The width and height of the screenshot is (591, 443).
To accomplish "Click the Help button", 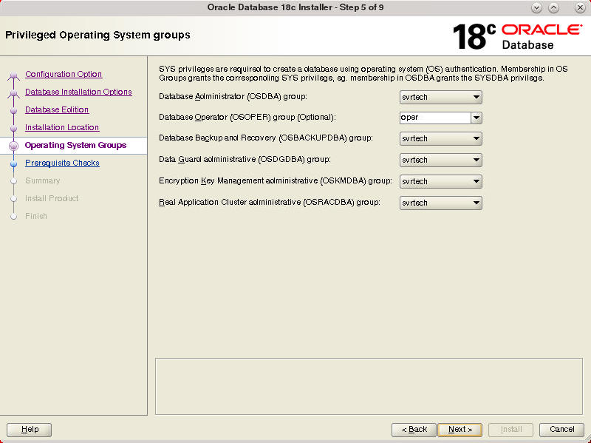I will point(29,430).
